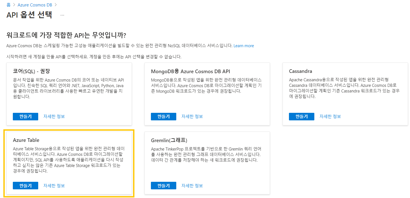Select the Gremlin(그래프) card title
410x198 pixels.
pyautogui.click(x=169, y=140)
